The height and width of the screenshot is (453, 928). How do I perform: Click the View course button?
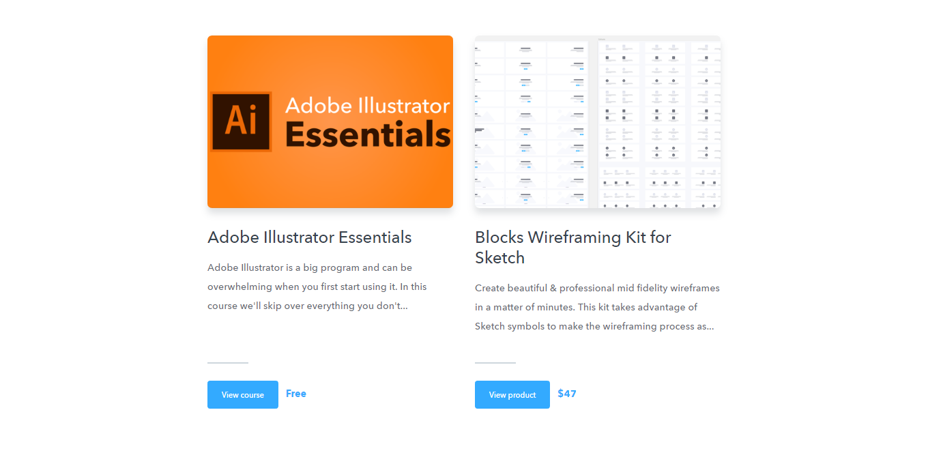243,394
